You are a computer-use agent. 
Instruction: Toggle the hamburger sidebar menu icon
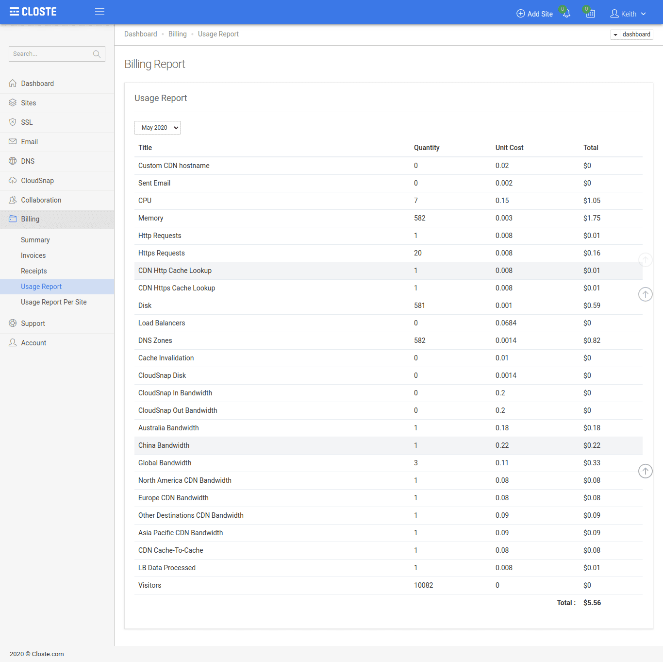click(99, 11)
